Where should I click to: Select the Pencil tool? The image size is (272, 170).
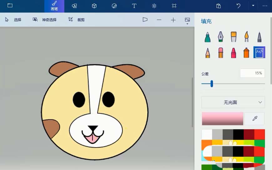pos(208,53)
